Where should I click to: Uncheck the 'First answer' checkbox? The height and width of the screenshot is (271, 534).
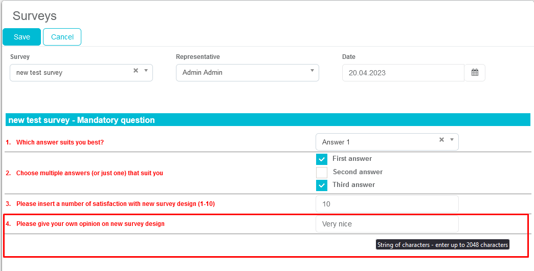(x=322, y=159)
